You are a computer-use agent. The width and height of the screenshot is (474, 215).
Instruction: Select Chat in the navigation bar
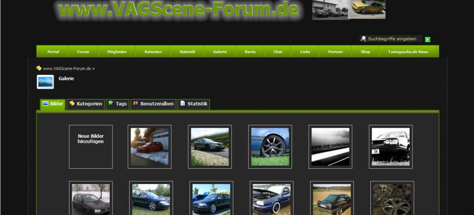click(x=278, y=52)
